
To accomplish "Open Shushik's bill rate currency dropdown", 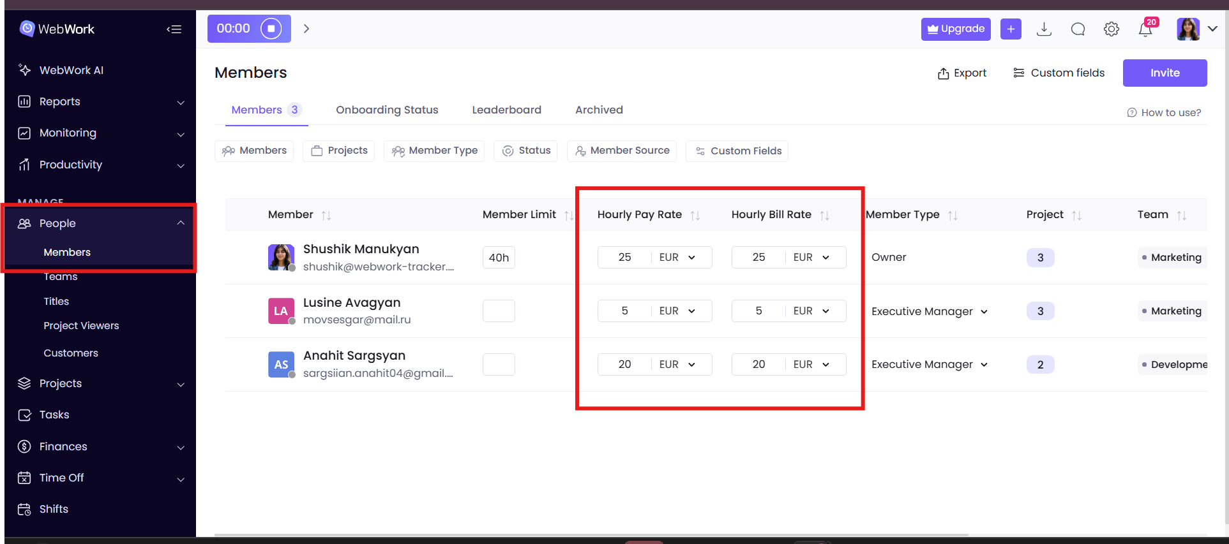I will pyautogui.click(x=811, y=258).
